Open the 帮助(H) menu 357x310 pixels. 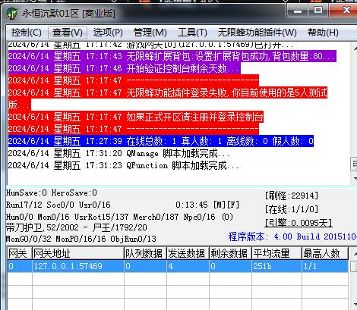[x=323, y=33]
